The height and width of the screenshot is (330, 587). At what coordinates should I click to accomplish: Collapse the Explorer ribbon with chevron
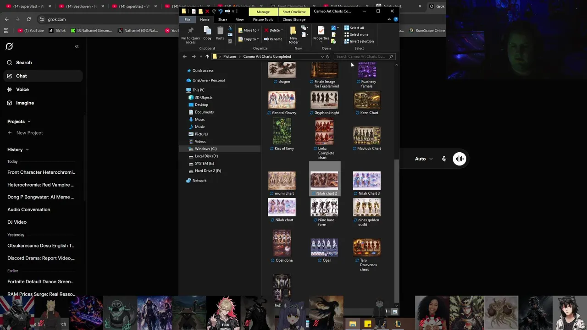[x=389, y=19]
